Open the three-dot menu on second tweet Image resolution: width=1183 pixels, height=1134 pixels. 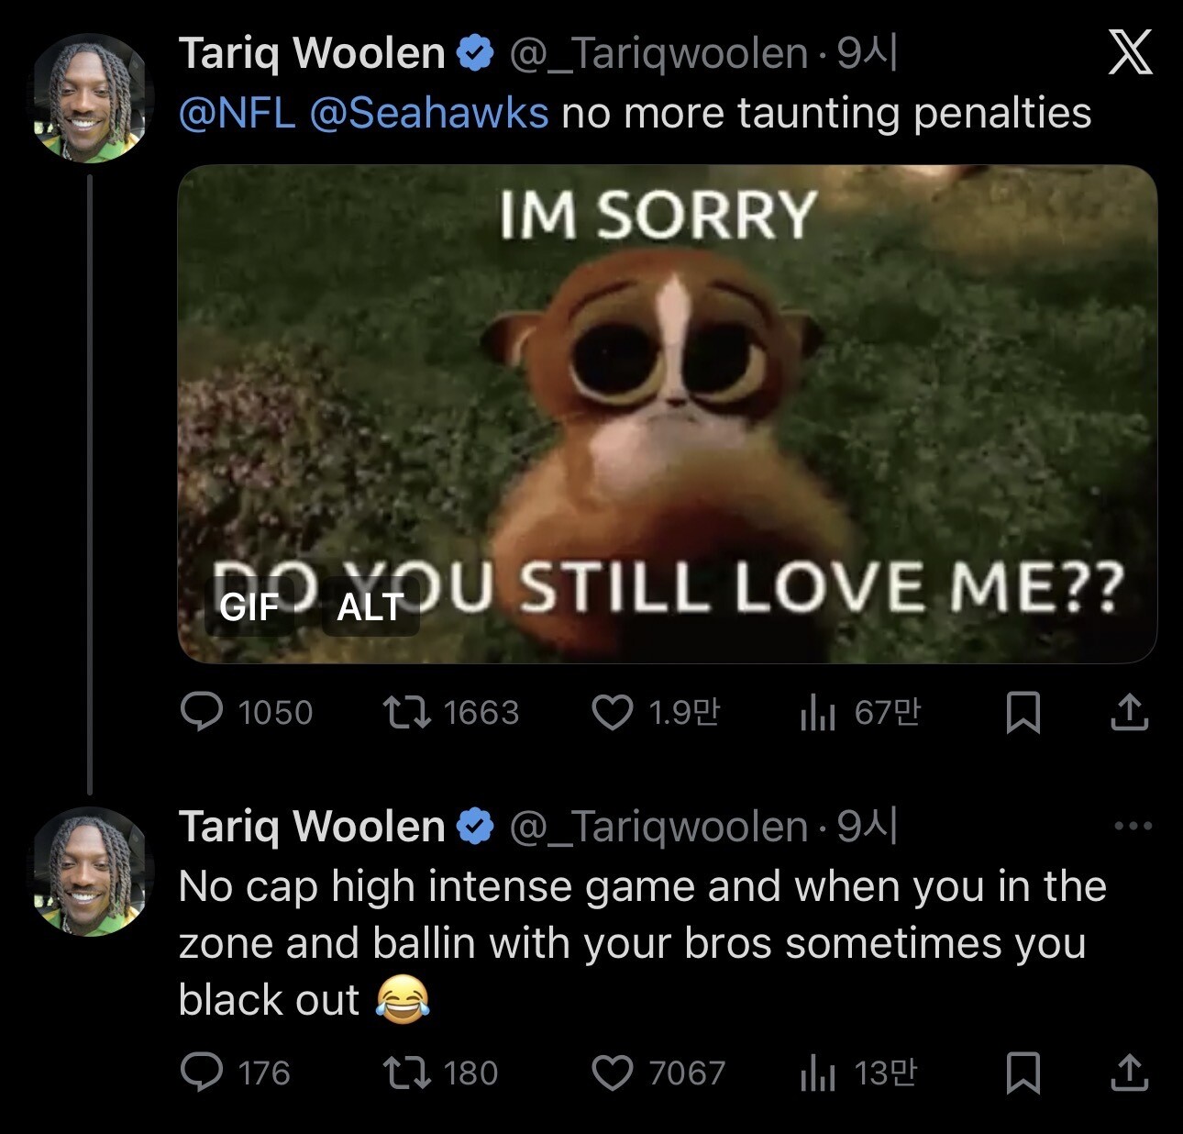point(1133,826)
